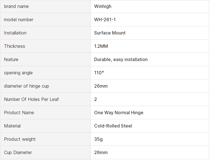Click the 35g product weight value
Image resolution: width=210 pixels, height=160 pixels.
pyautogui.click(x=98, y=139)
